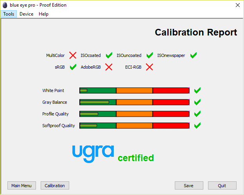244x195 pixels.
Task: Click the White Point quality bar
Action: pyautogui.click(x=135, y=90)
